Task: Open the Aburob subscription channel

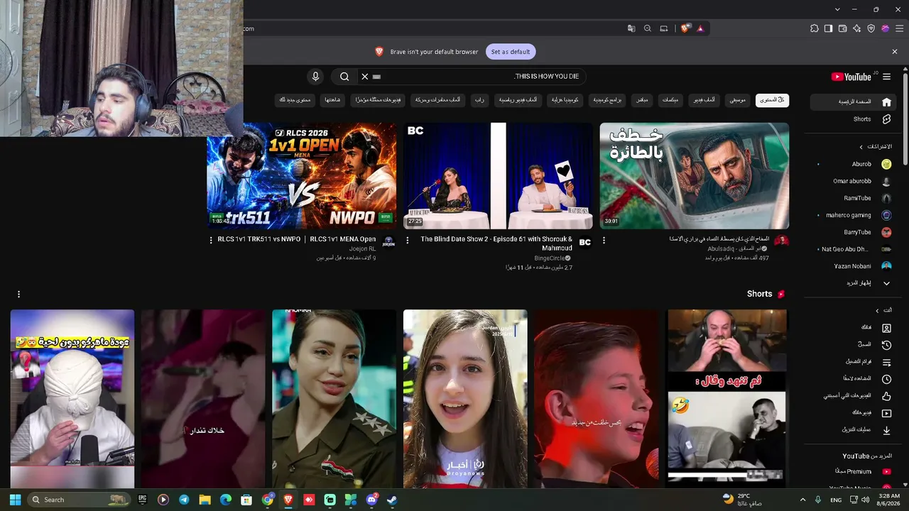Action: (x=854, y=164)
